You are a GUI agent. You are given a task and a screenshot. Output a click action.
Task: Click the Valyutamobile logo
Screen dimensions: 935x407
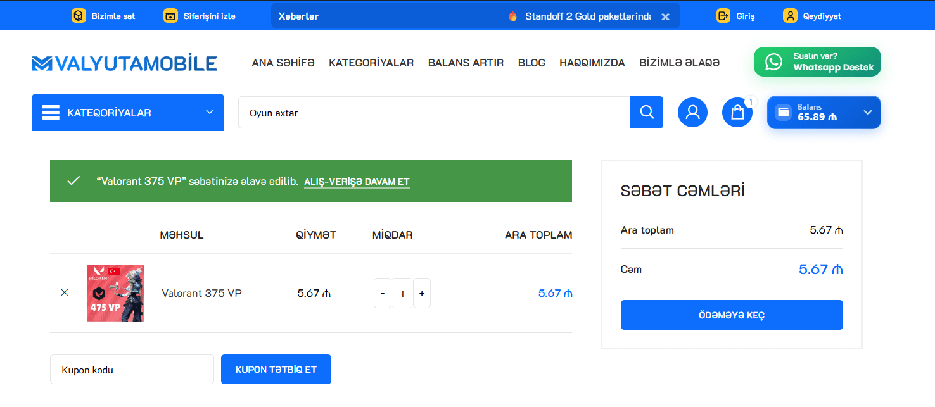[x=124, y=63]
